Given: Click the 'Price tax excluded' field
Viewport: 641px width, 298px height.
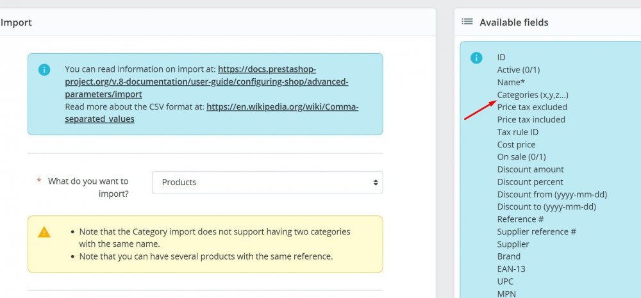Looking at the screenshot, I should click(532, 107).
